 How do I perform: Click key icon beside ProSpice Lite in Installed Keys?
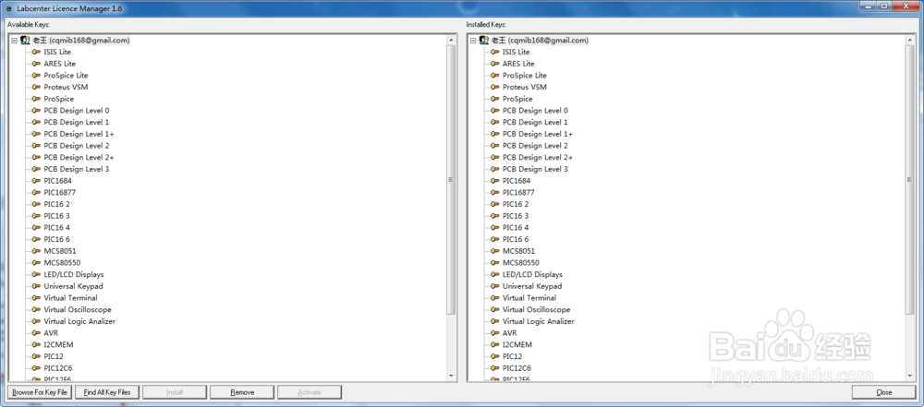click(495, 76)
